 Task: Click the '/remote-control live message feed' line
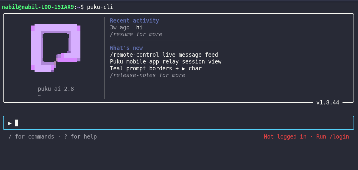coord(164,55)
